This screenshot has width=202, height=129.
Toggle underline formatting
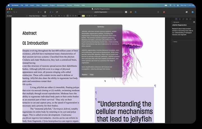click(64, 16)
